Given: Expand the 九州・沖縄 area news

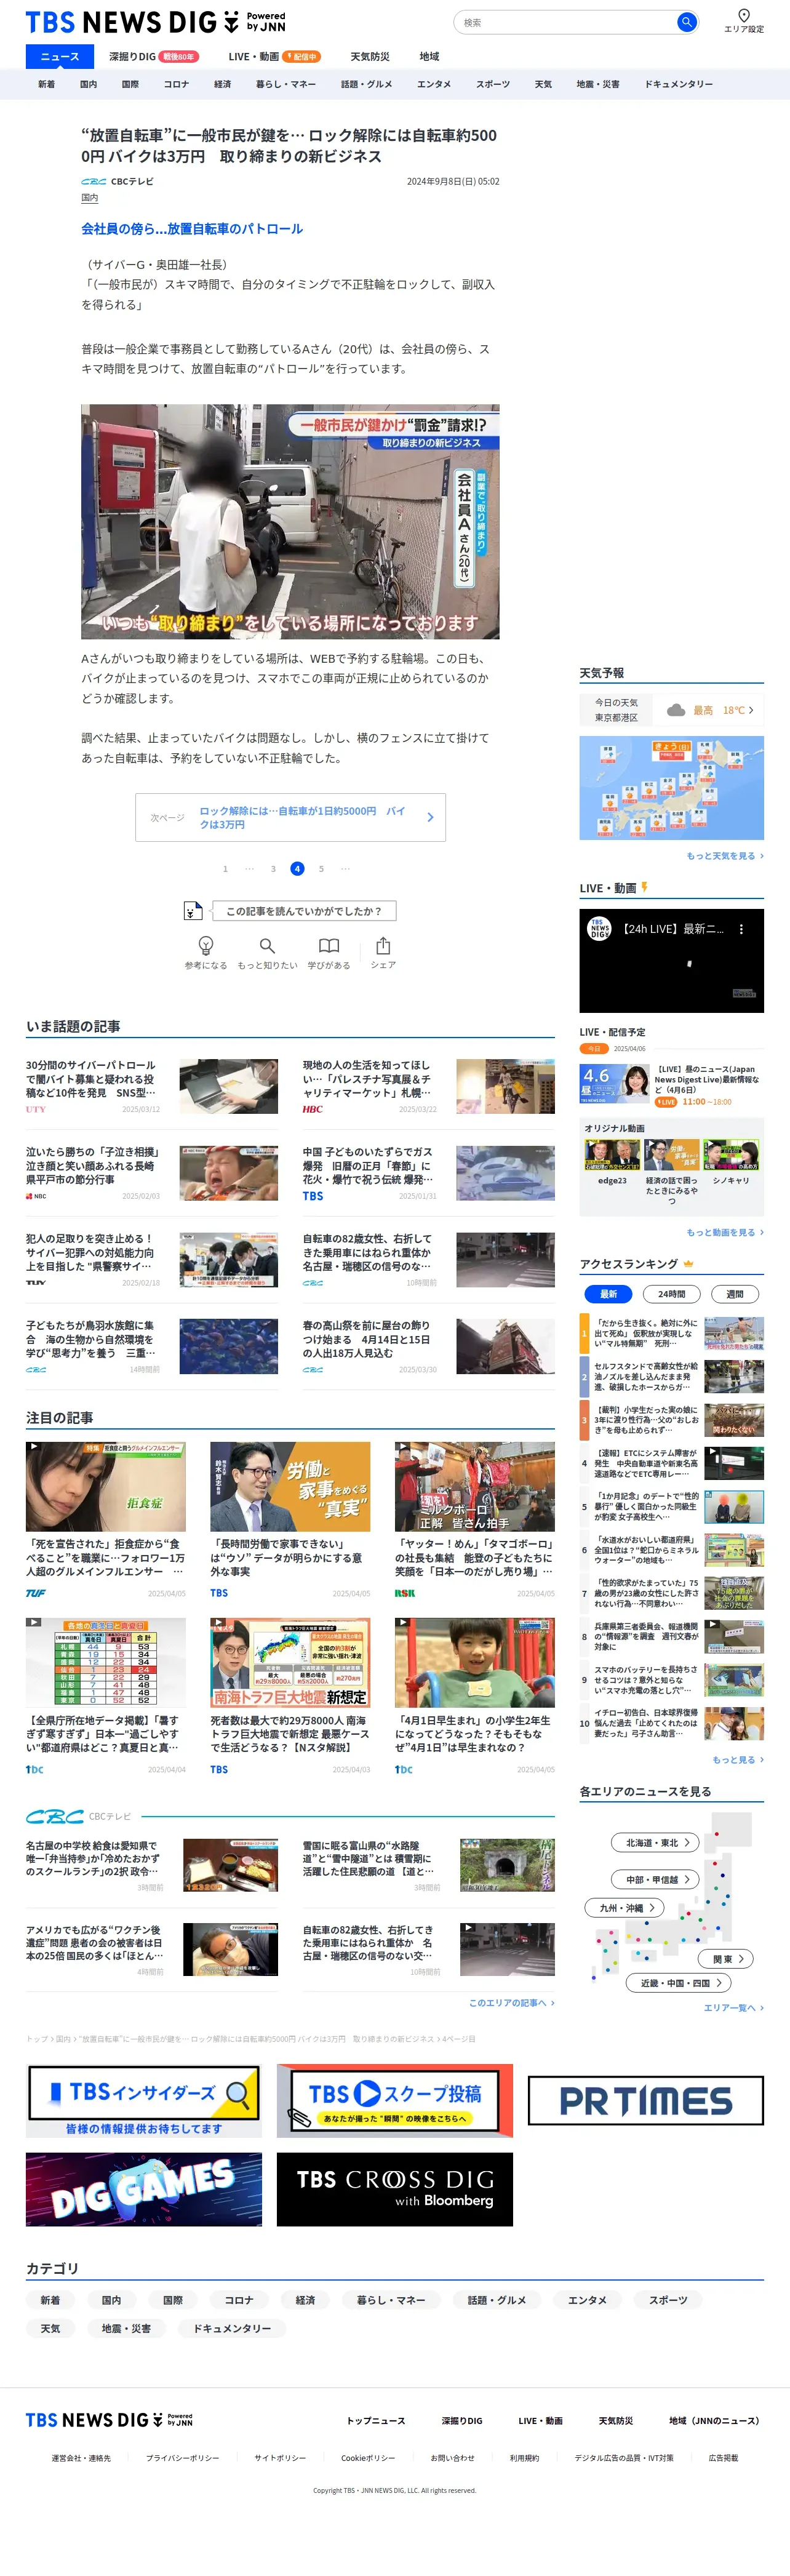Looking at the screenshot, I should click(x=625, y=1908).
